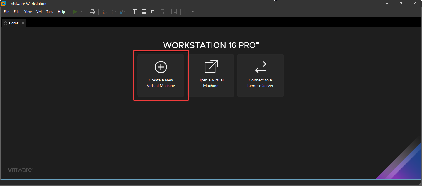The image size is (422, 186).
Task: Enter full screen mode icon
Action: tap(153, 12)
